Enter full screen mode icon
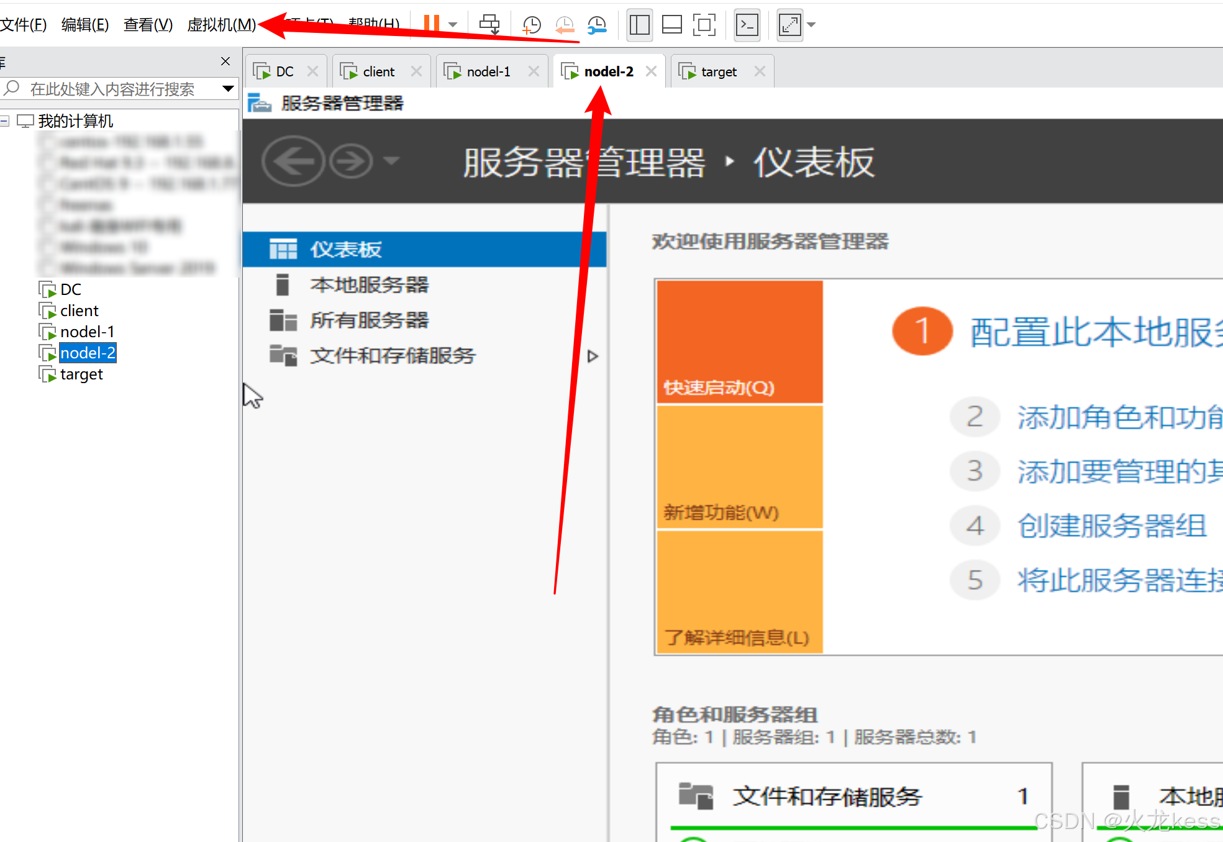This screenshot has width=1223, height=842. 704,25
